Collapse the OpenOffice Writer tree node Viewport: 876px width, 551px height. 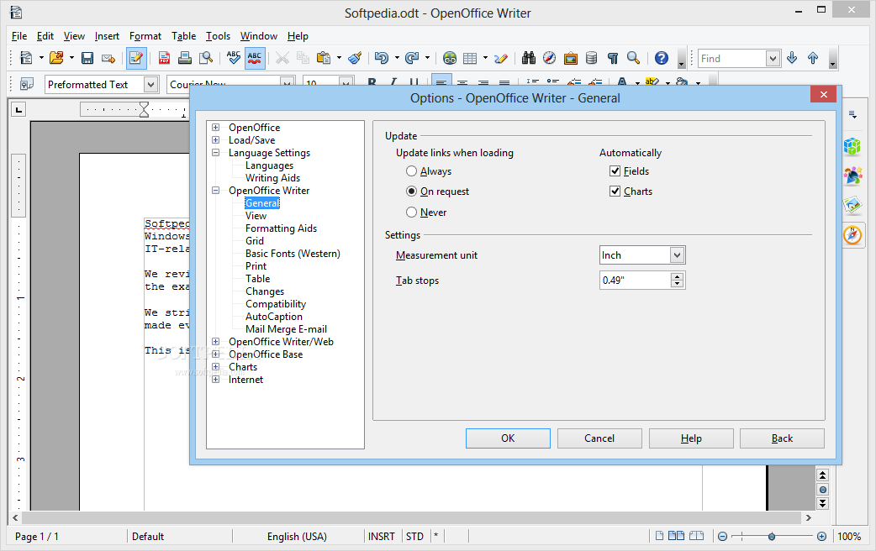pyautogui.click(x=216, y=191)
